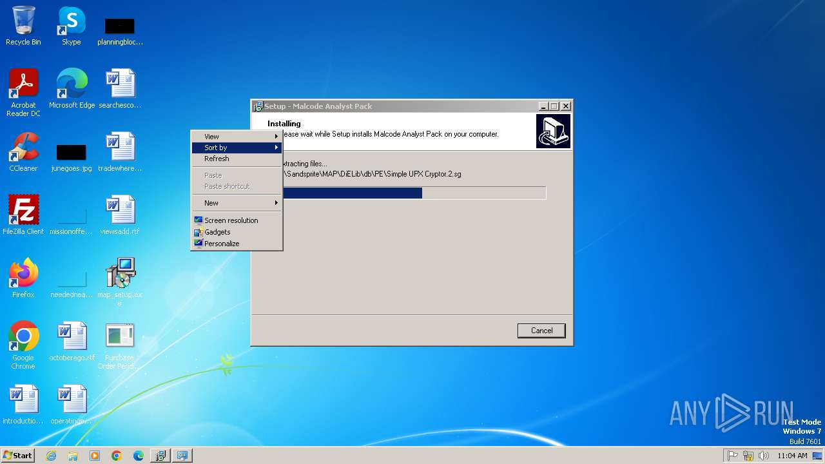
Task: Open octoberago.rtf document
Action: click(72, 342)
